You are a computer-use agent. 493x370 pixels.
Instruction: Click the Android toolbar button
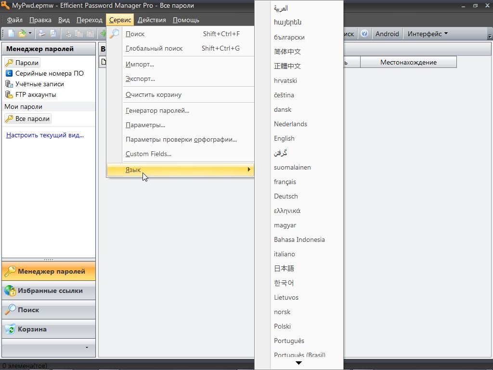coord(387,34)
